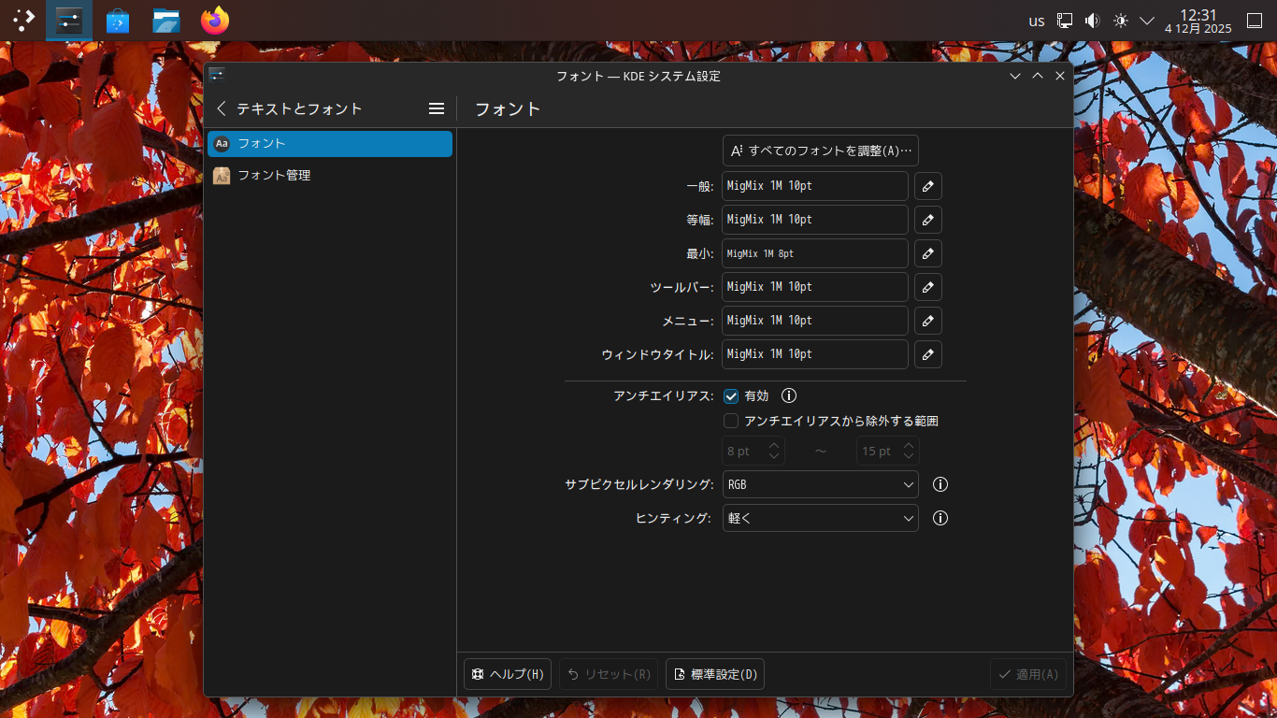The image size is (1277, 718).
Task: Edit the メニュー font with pencil icon
Action: coord(927,321)
